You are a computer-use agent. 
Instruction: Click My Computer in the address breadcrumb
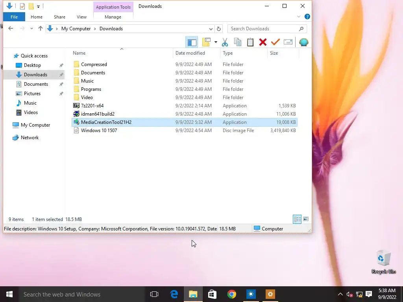tap(76, 29)
